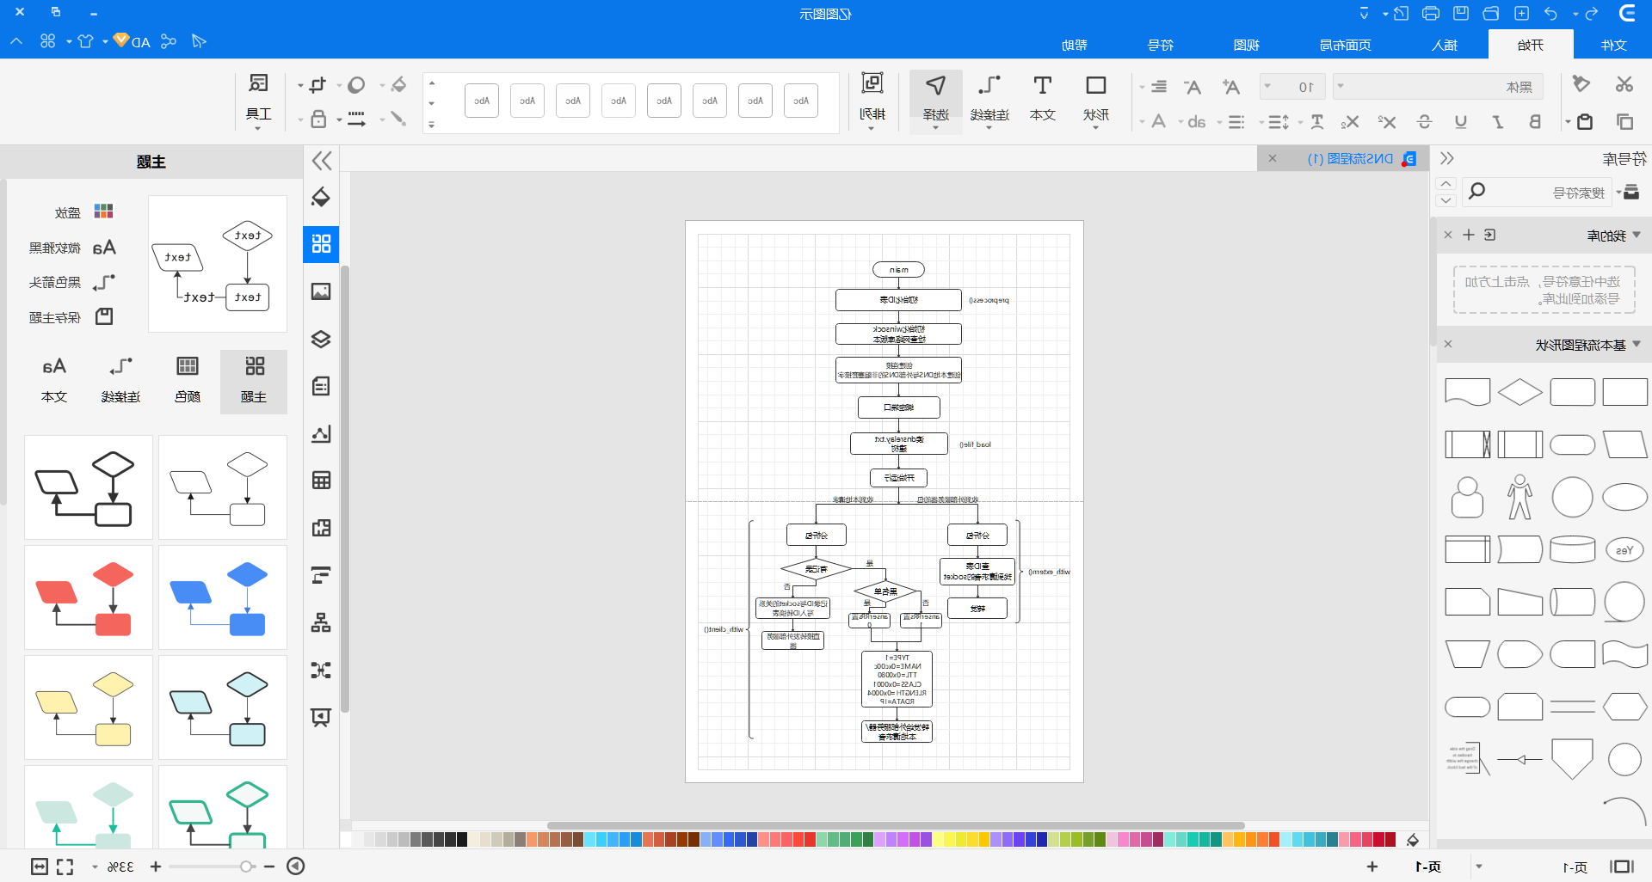Toggle Strikethrough formatting
Image resolution: width=1652 pixels, height=882 pixels.
coord(1424,122)
